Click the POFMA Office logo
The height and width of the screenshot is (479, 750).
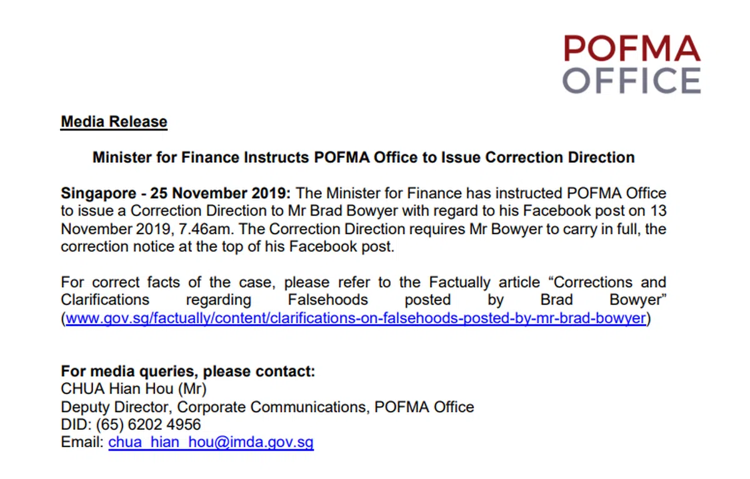click(632, 64)
